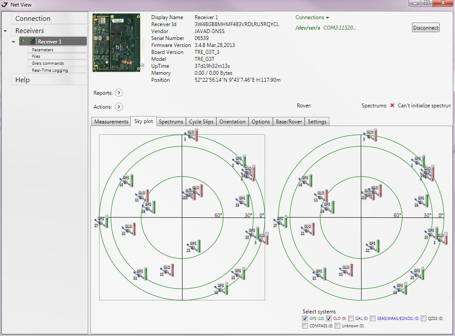
Task: Open Real-Time Logging under Receiver 1
Action: pos(57,70)
